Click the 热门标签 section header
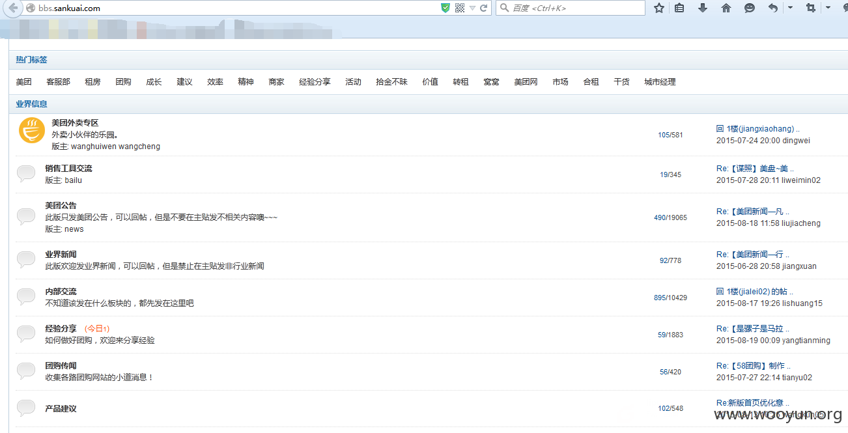Image resolution: width=848 pixels, height=433 pixels. pos(32,60)
